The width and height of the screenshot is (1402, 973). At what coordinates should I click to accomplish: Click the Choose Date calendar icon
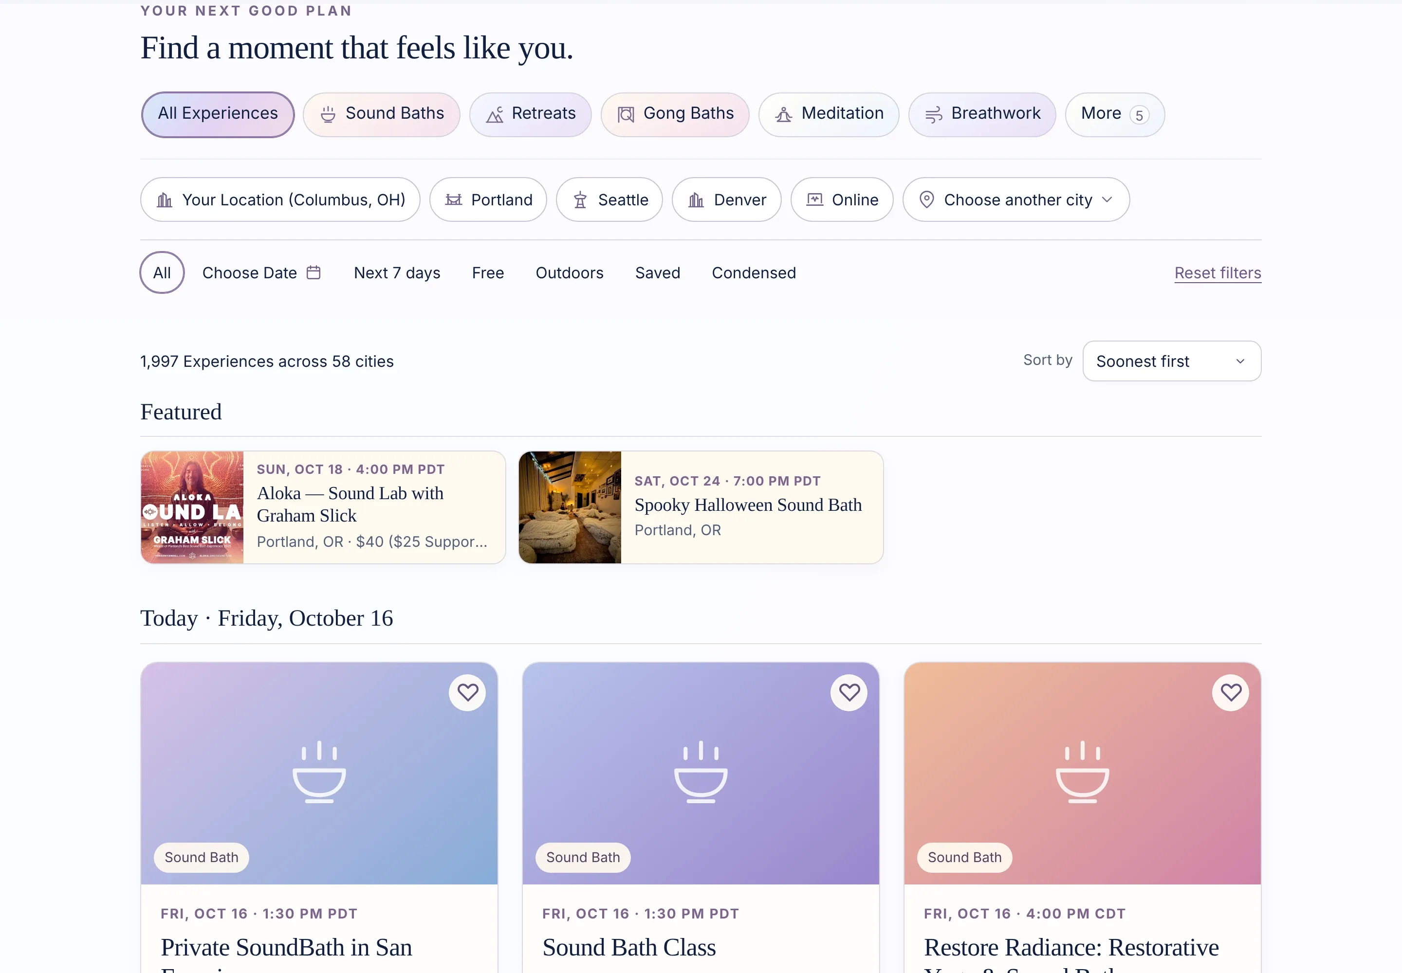click(314, 272)
